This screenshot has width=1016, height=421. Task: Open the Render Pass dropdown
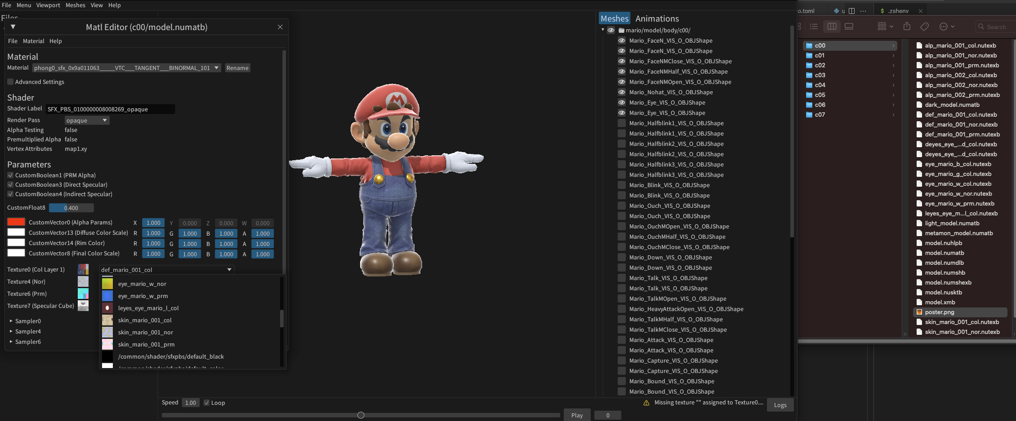click(x=87, y=120)
